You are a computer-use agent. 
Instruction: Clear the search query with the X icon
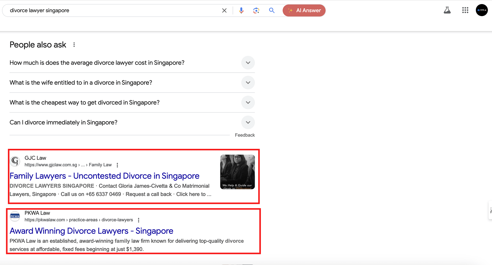(224, 10)
